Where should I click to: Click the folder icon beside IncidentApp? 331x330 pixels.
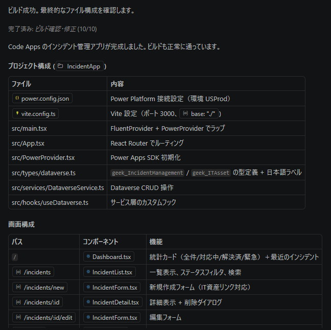[60, 66]
